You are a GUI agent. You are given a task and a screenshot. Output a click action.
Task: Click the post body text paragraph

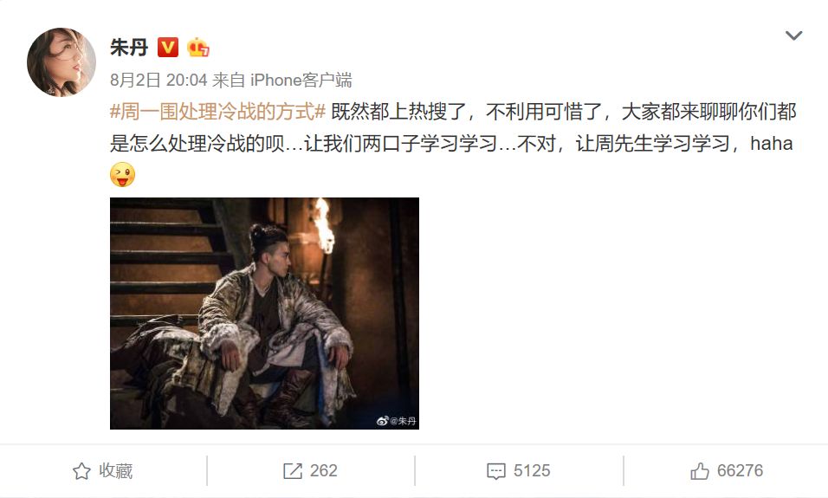click(x=453, y=128)
